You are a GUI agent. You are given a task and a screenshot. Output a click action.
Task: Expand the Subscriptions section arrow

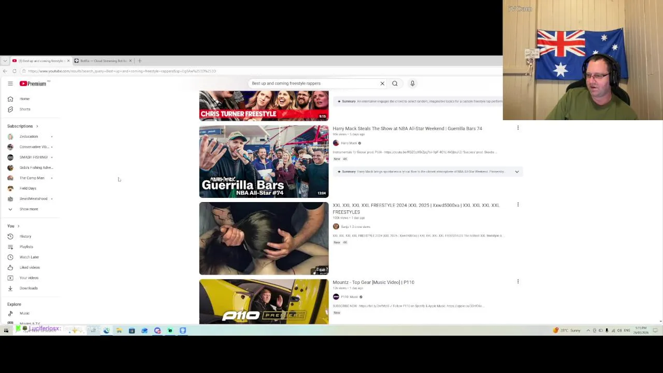point(37,126)
